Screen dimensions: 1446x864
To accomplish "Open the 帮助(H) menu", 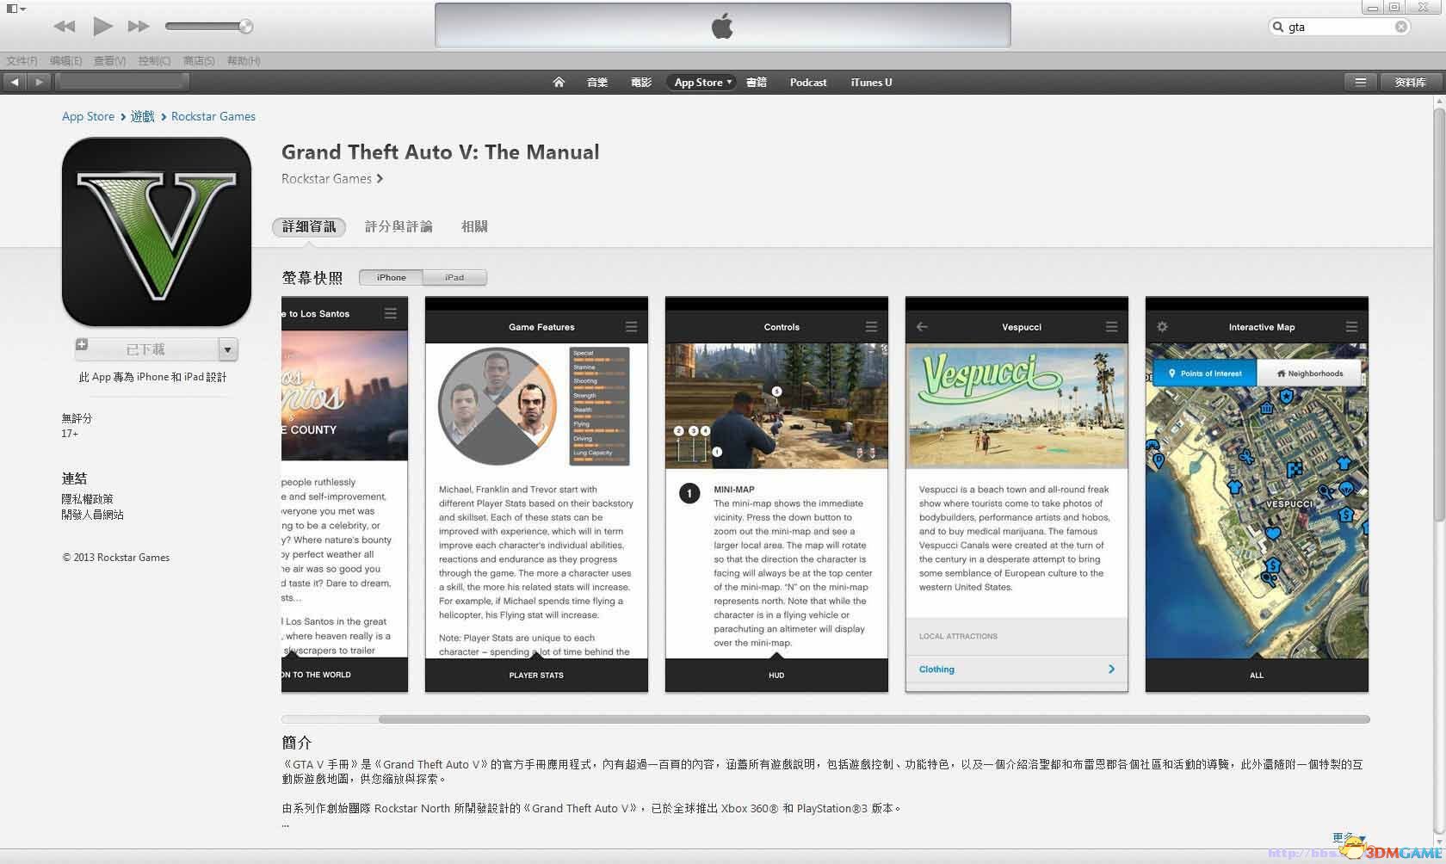I will 244,60.
